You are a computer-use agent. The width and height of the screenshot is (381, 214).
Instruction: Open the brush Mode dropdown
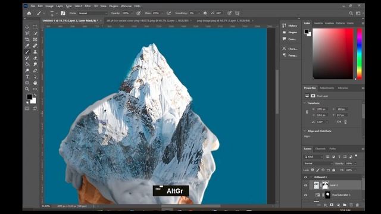[93, 13]
